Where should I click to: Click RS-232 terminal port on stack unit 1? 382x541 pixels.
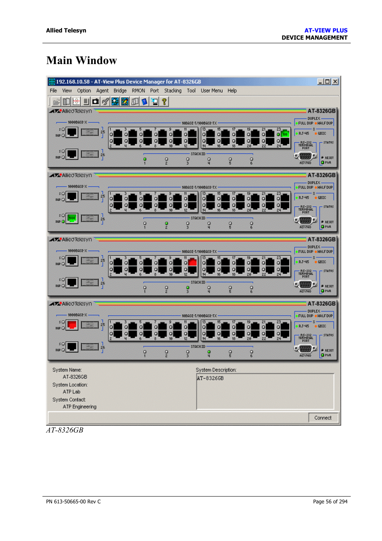[x=306, y=156]
